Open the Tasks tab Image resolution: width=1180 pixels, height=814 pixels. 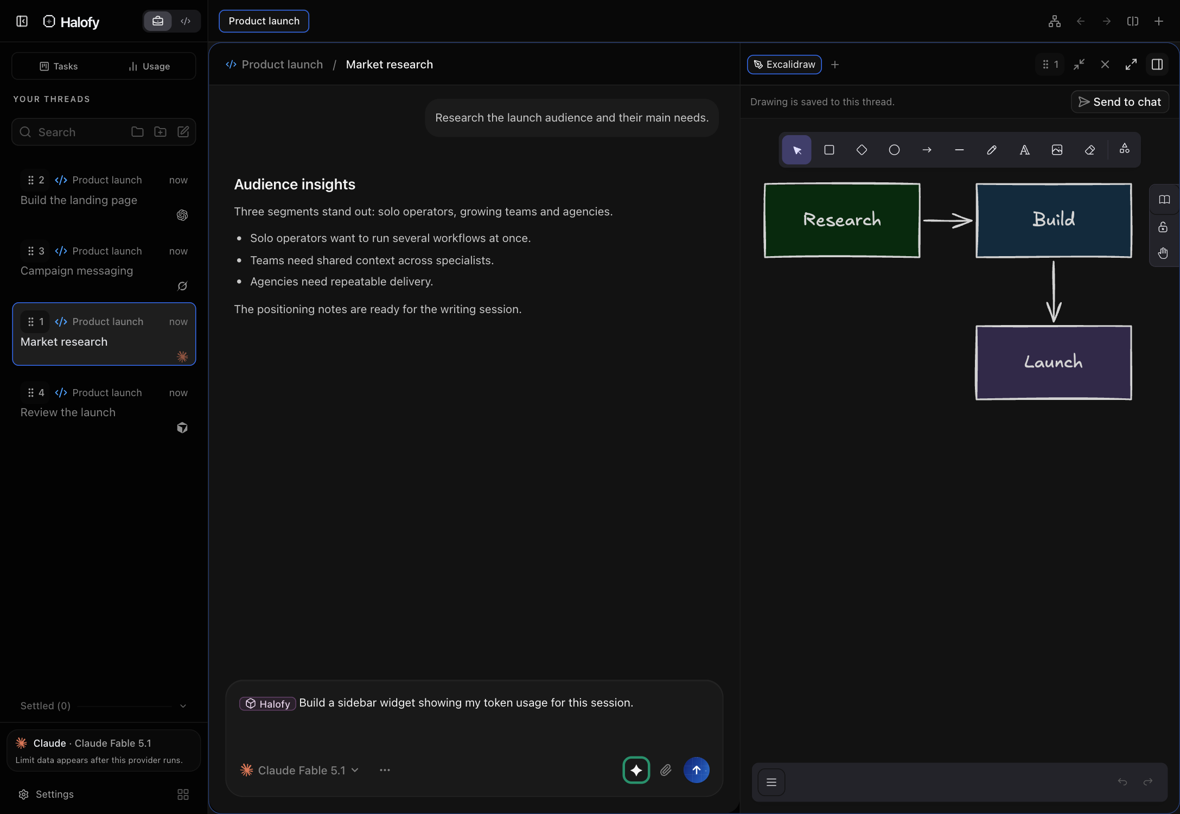click(59, 66)
